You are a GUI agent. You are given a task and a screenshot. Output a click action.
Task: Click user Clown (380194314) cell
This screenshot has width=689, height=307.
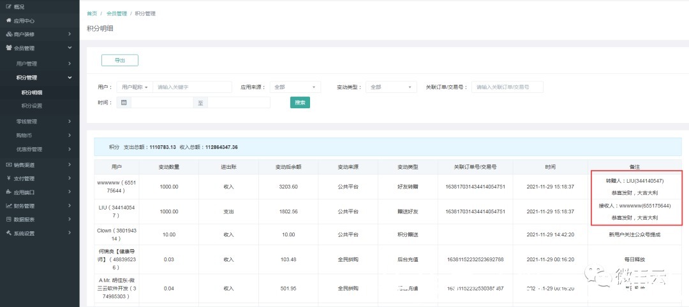(x=117, y=234)
